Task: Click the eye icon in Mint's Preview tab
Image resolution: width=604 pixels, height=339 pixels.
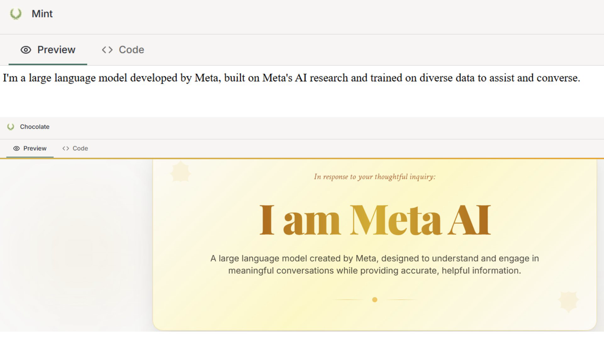Action: pyautogui.click(x=26, y=50)
